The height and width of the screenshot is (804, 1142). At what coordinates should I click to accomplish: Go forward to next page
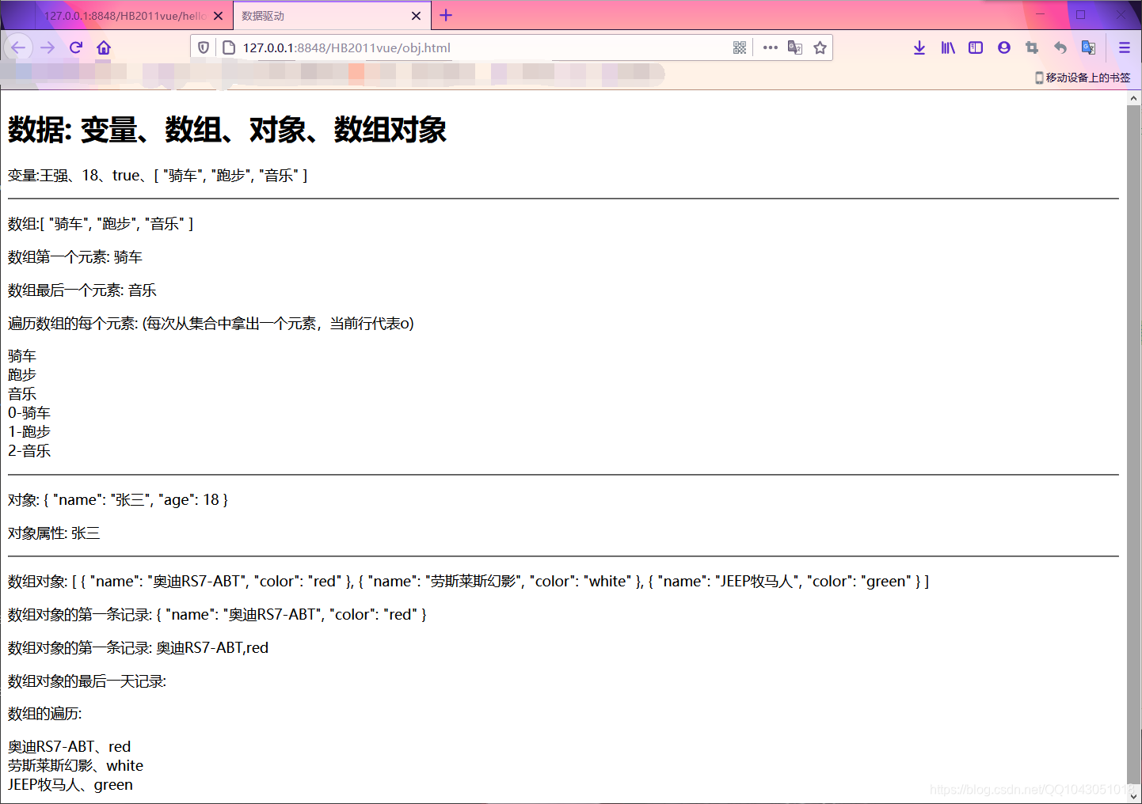(x=48, y=47)
